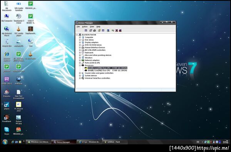
Task: Open the SRS Audio Sandbox desktop icon
Action: [x=18, y=6]
